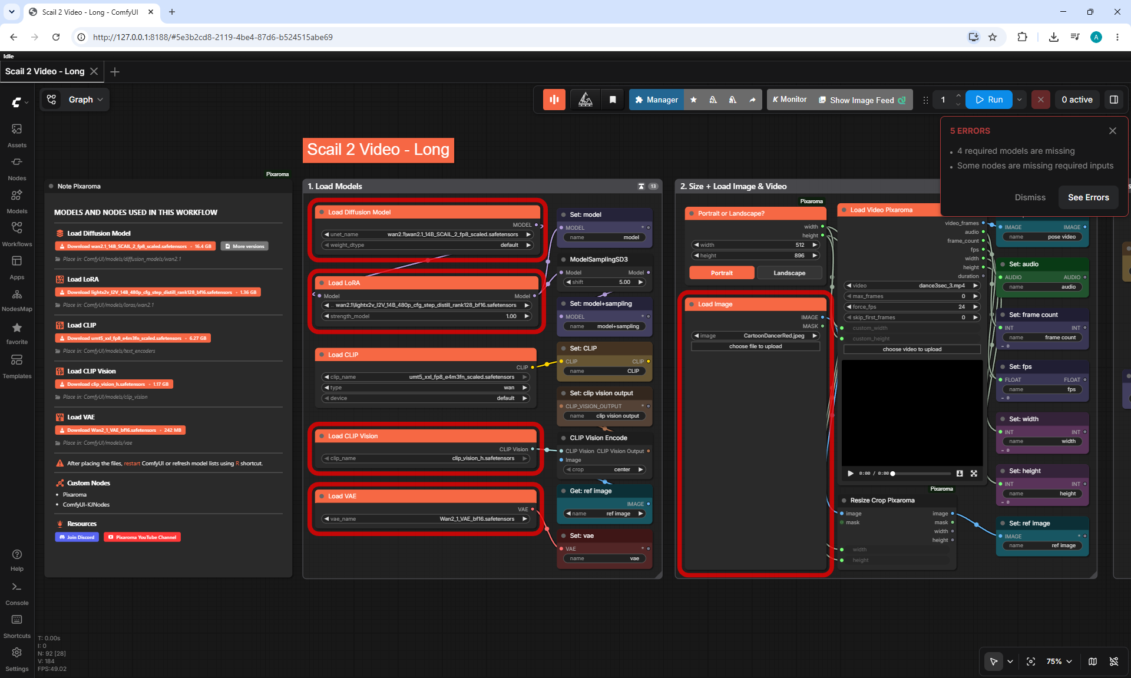Open the Nodes library panel
The height and width of the screenshot is (678, 1131).
coord(16,168)
